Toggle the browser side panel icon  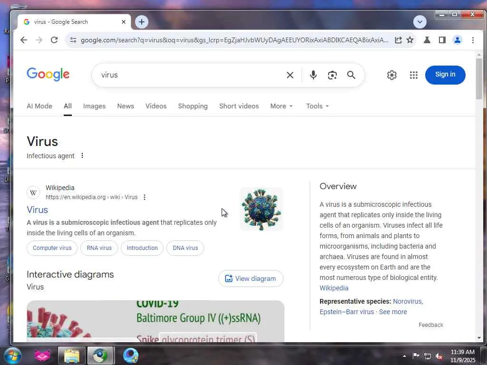442,40
